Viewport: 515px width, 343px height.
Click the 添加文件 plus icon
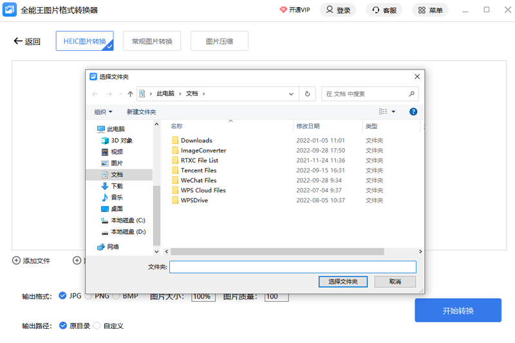[16, 261]
